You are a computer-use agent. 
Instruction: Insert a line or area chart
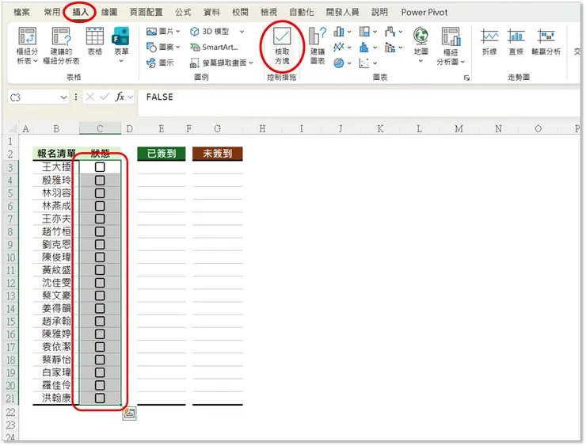pos(339,47)
